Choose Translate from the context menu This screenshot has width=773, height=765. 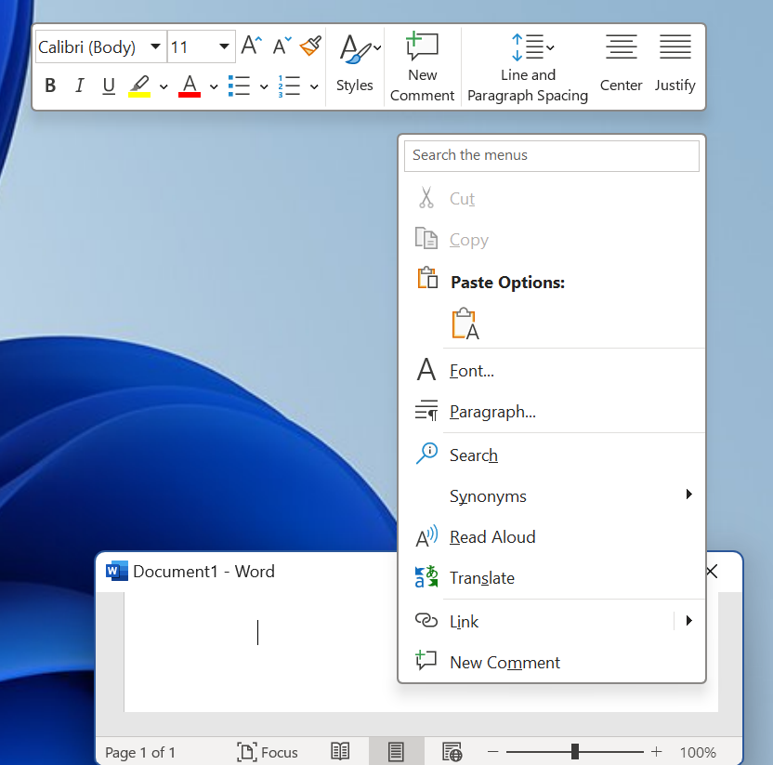(x=481, y=578)
